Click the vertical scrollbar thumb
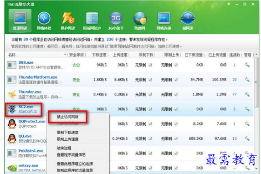The image size is (261, 174). coord(256,82)
